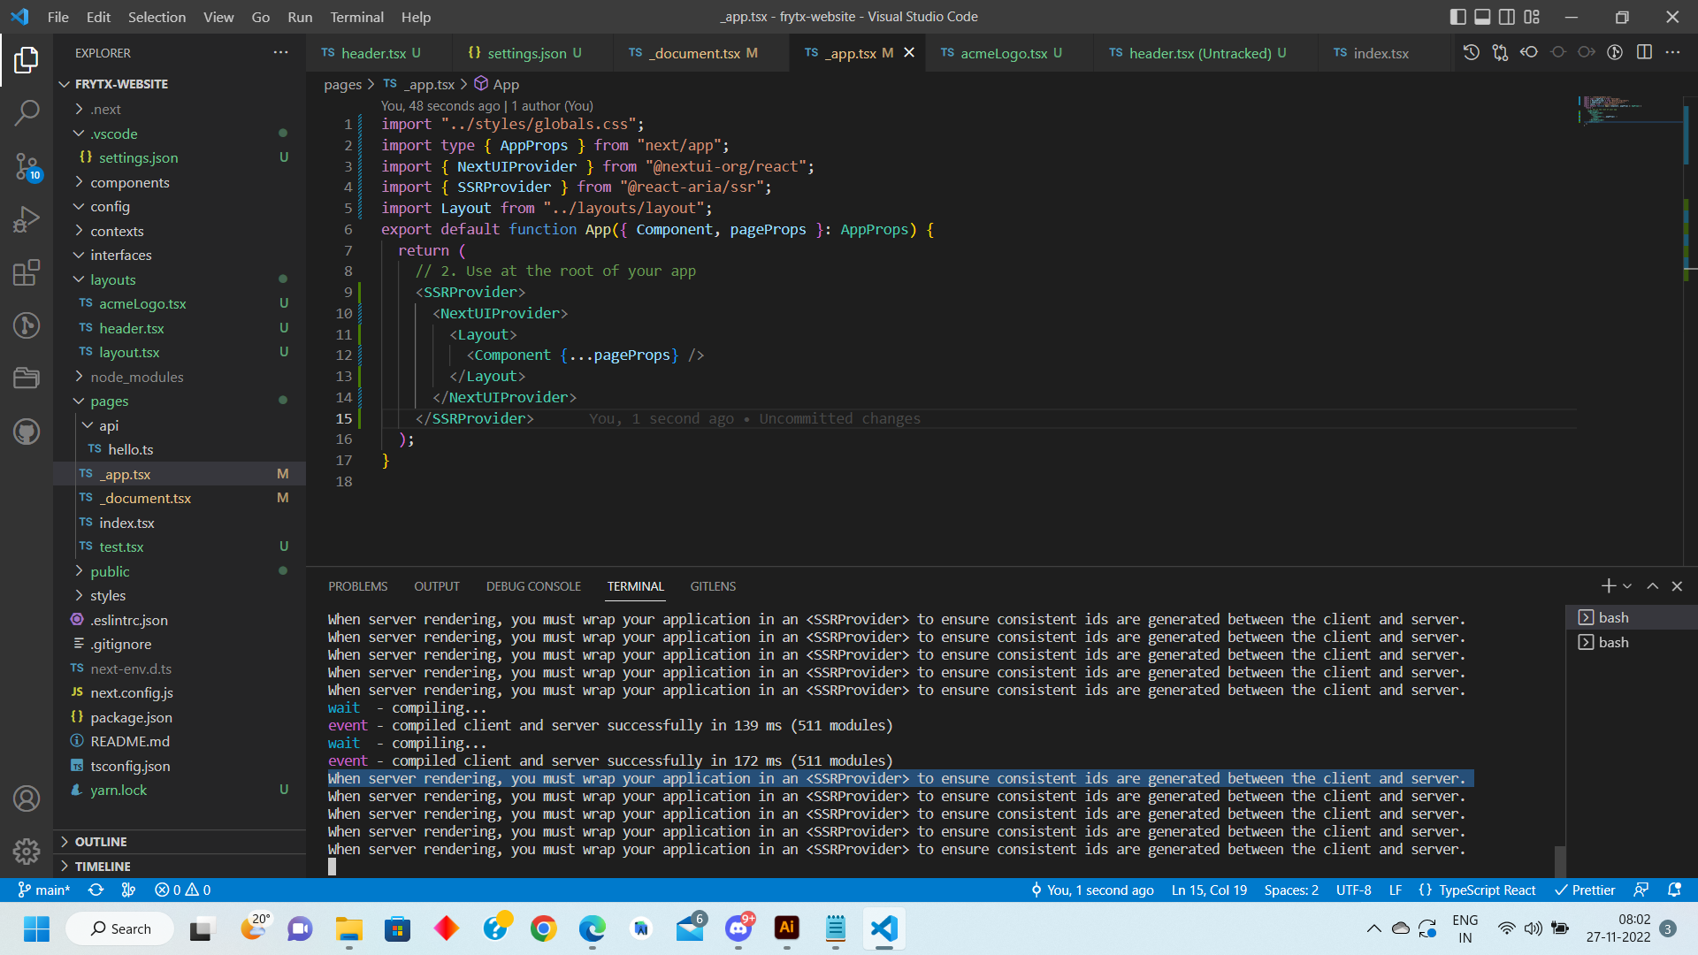Open the Terminal menu in the menu bar
This screenshot has height=955, width=1698.
pos(356,17)
